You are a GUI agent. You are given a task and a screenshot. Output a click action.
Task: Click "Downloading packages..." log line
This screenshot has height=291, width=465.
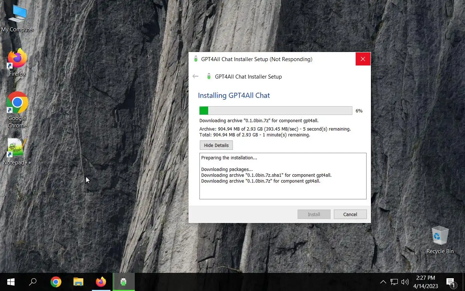point(227,170)
